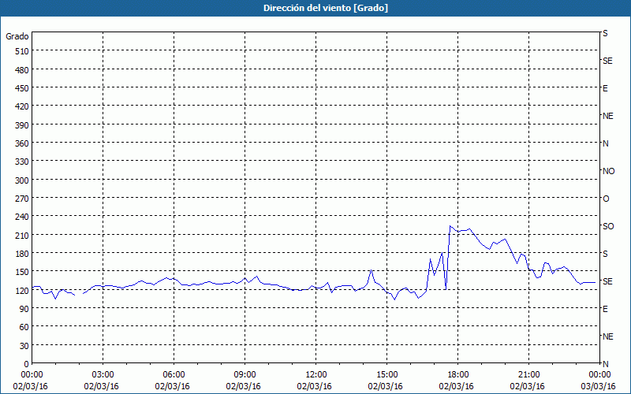The image size is (631, 394).
Task: Click the "N" compass label level with 360
Action: coord(605,143)
